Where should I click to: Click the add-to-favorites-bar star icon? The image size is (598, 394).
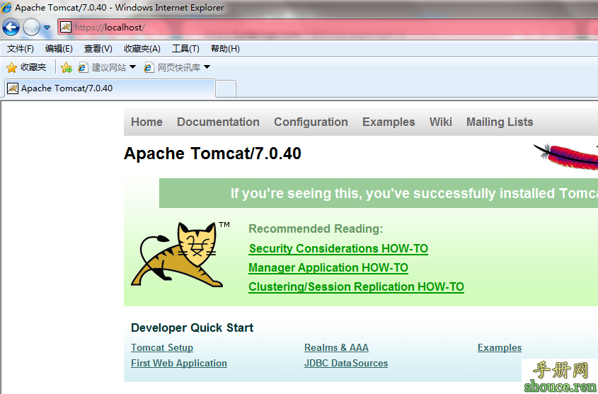pos(66,67)
